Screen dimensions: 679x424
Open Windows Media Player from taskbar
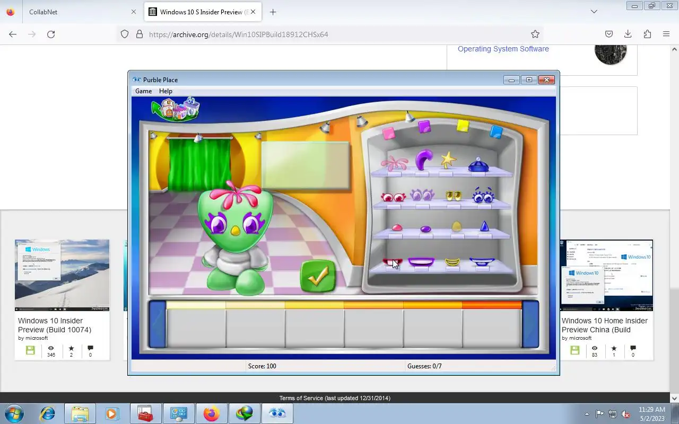click(x=112, y=413)
